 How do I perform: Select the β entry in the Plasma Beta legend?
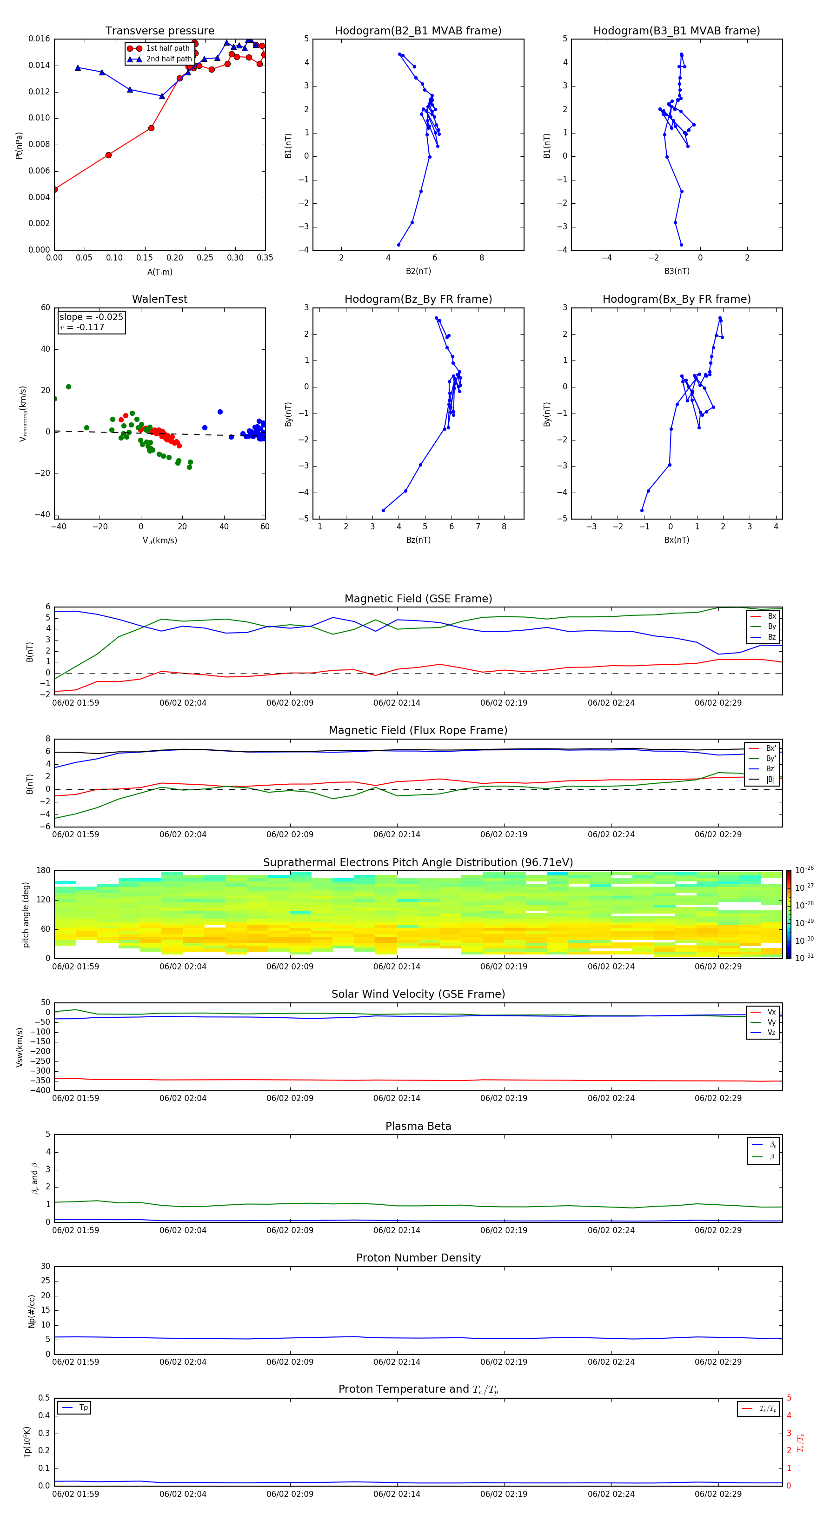764,1157
